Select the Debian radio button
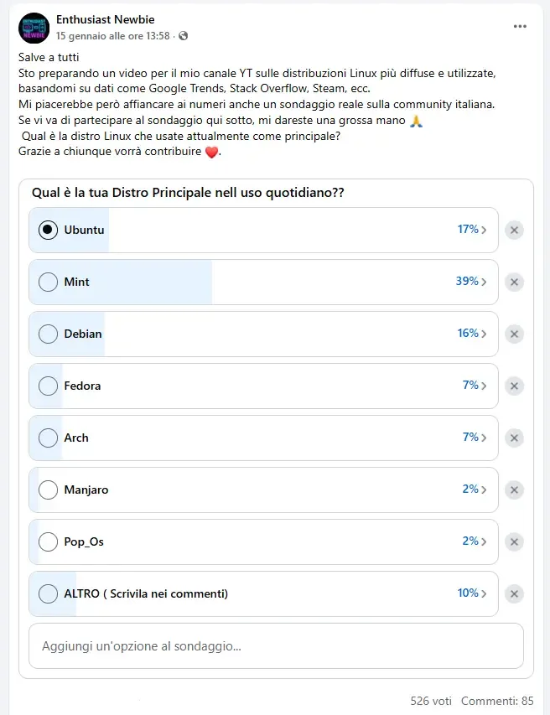The height and width of the screenshot is (715, 550). (49, 334)
